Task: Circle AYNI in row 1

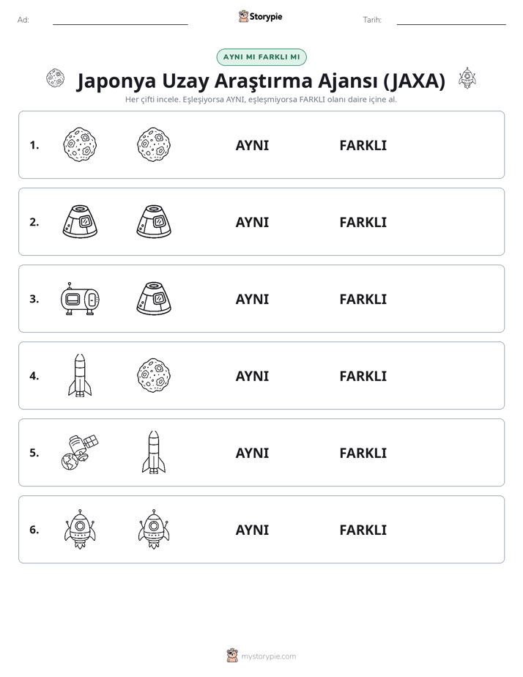Action: click(x=252, y=146)
